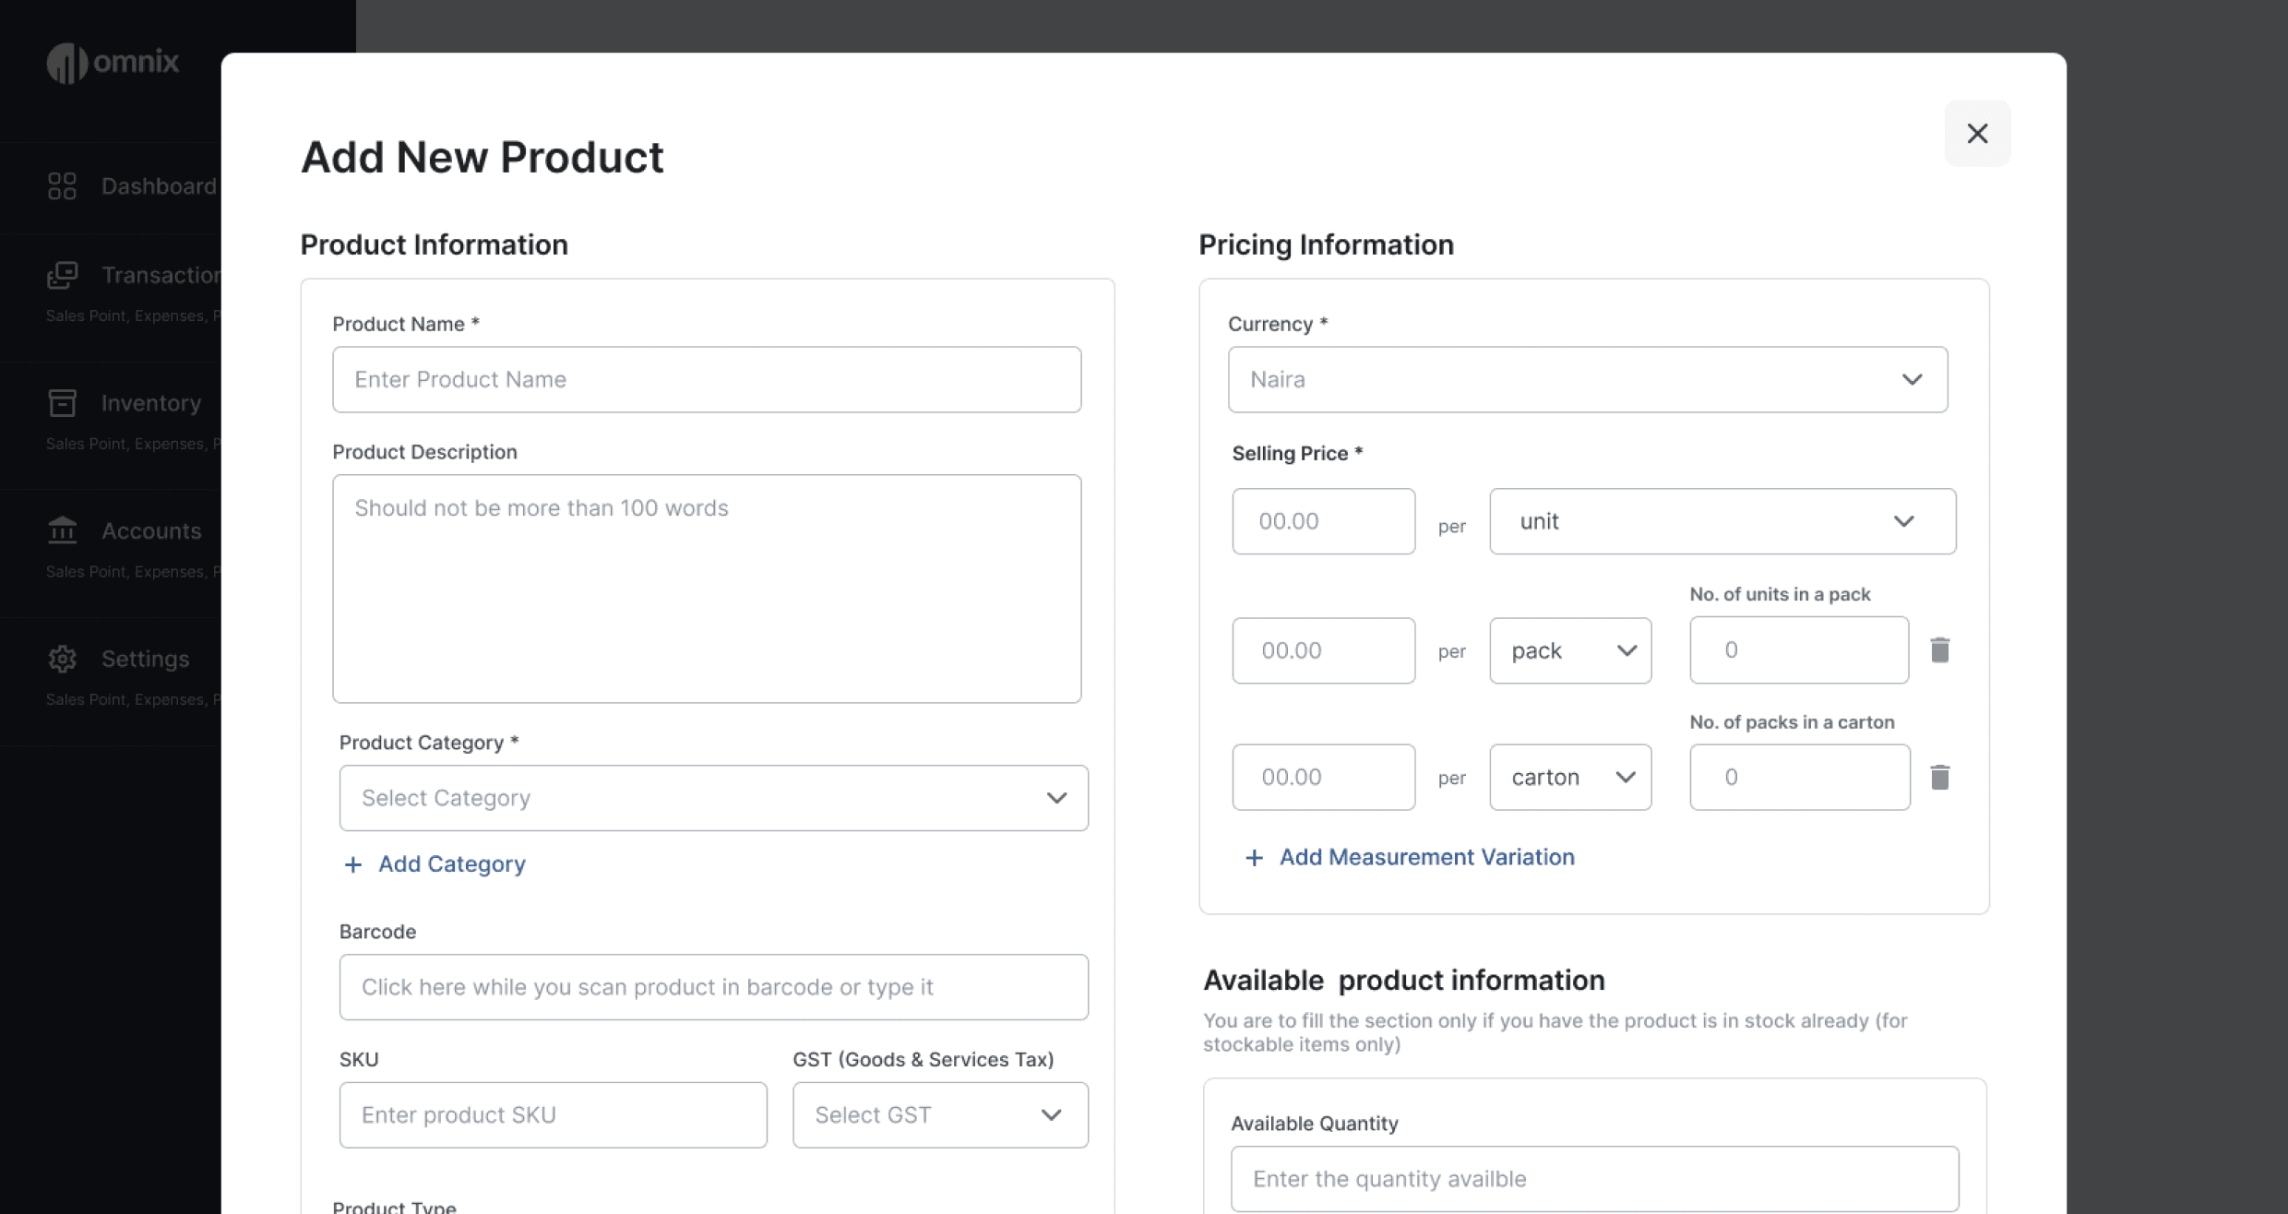Image resolution: width=2288 pixels, height=1214 pixels.
Task: Click the Add Measurement Variation link
Action: [1425, 857]
